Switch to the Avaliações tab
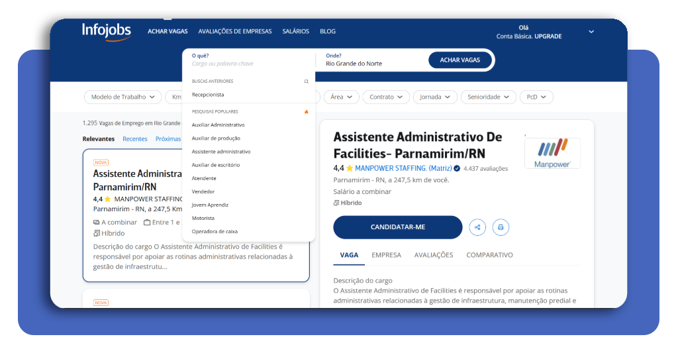This screenshot has height=355, width=678. click(434, 255)
